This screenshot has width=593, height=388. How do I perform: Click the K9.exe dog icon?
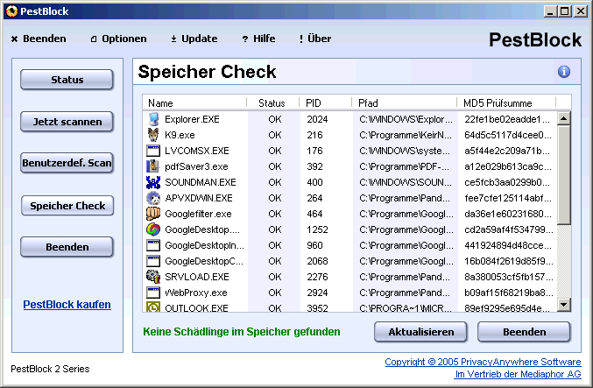point(153,135)
